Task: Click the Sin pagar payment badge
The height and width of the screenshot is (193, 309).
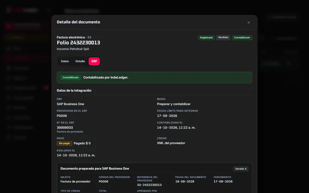Action: coord(64,143)
